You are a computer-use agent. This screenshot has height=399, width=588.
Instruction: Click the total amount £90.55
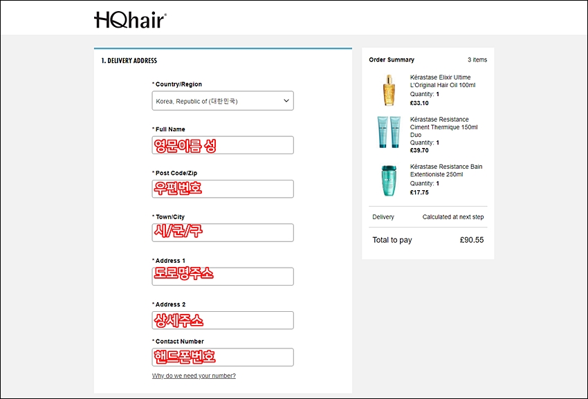click(472, 240)
